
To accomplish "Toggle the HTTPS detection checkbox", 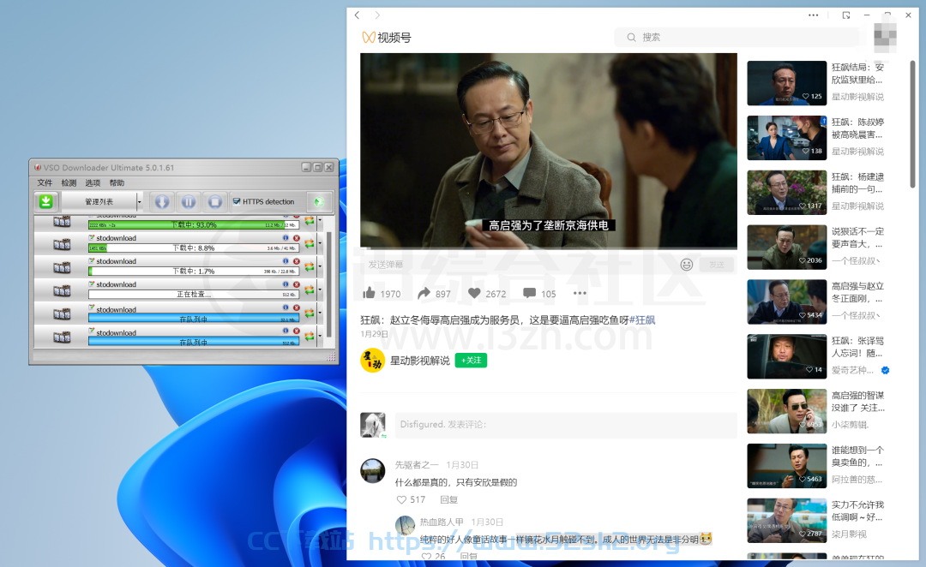I will point(237,201).
